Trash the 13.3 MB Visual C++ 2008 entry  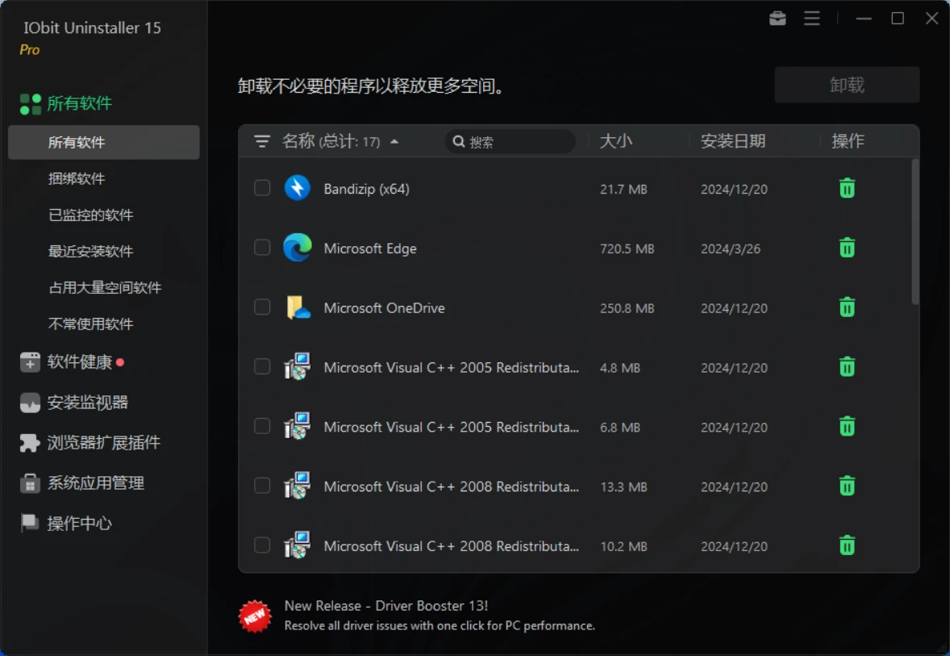coord(847,486)
